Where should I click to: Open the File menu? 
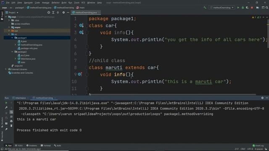pyautogui.click(x=8, y=3)
